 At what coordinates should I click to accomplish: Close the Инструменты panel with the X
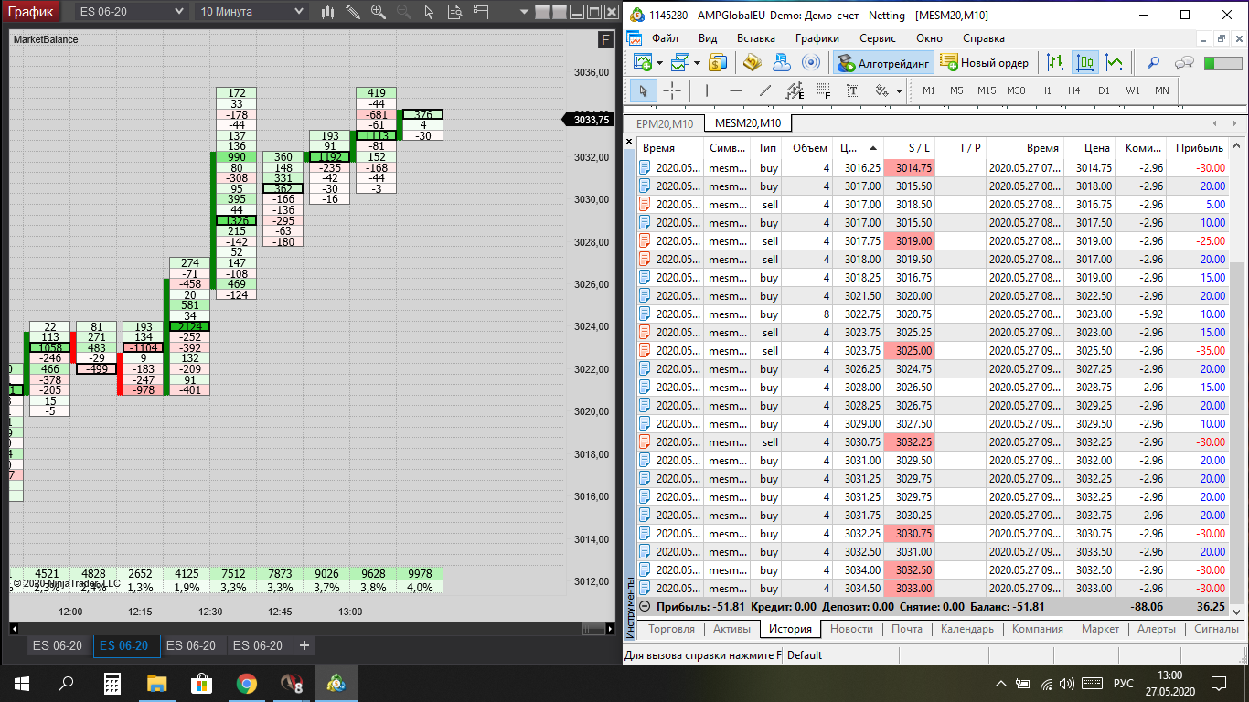click(629, 143)
